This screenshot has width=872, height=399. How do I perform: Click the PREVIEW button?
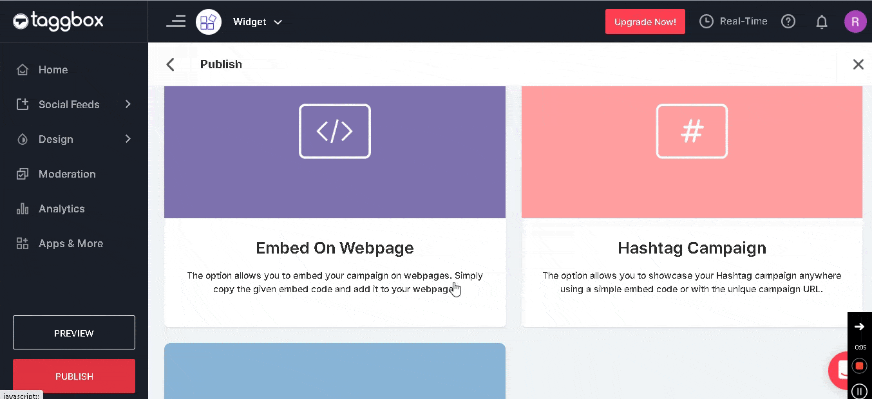coord(74,333)
